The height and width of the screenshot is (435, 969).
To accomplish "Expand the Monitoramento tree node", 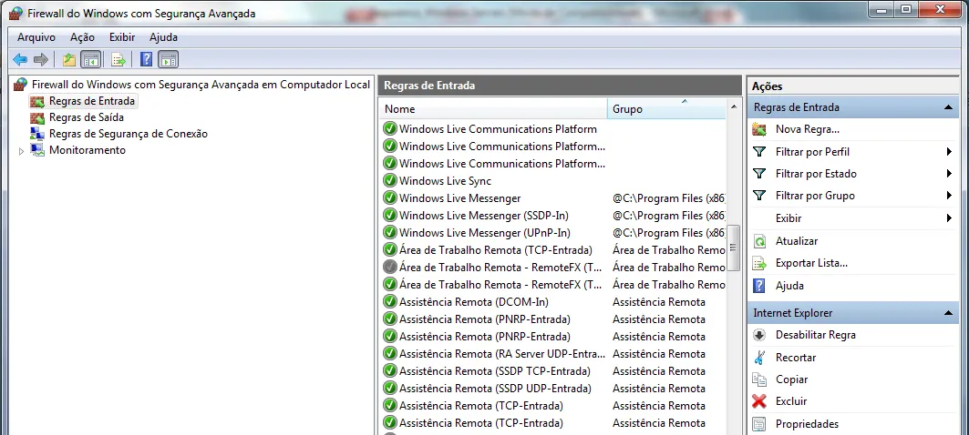I will 22,151.
